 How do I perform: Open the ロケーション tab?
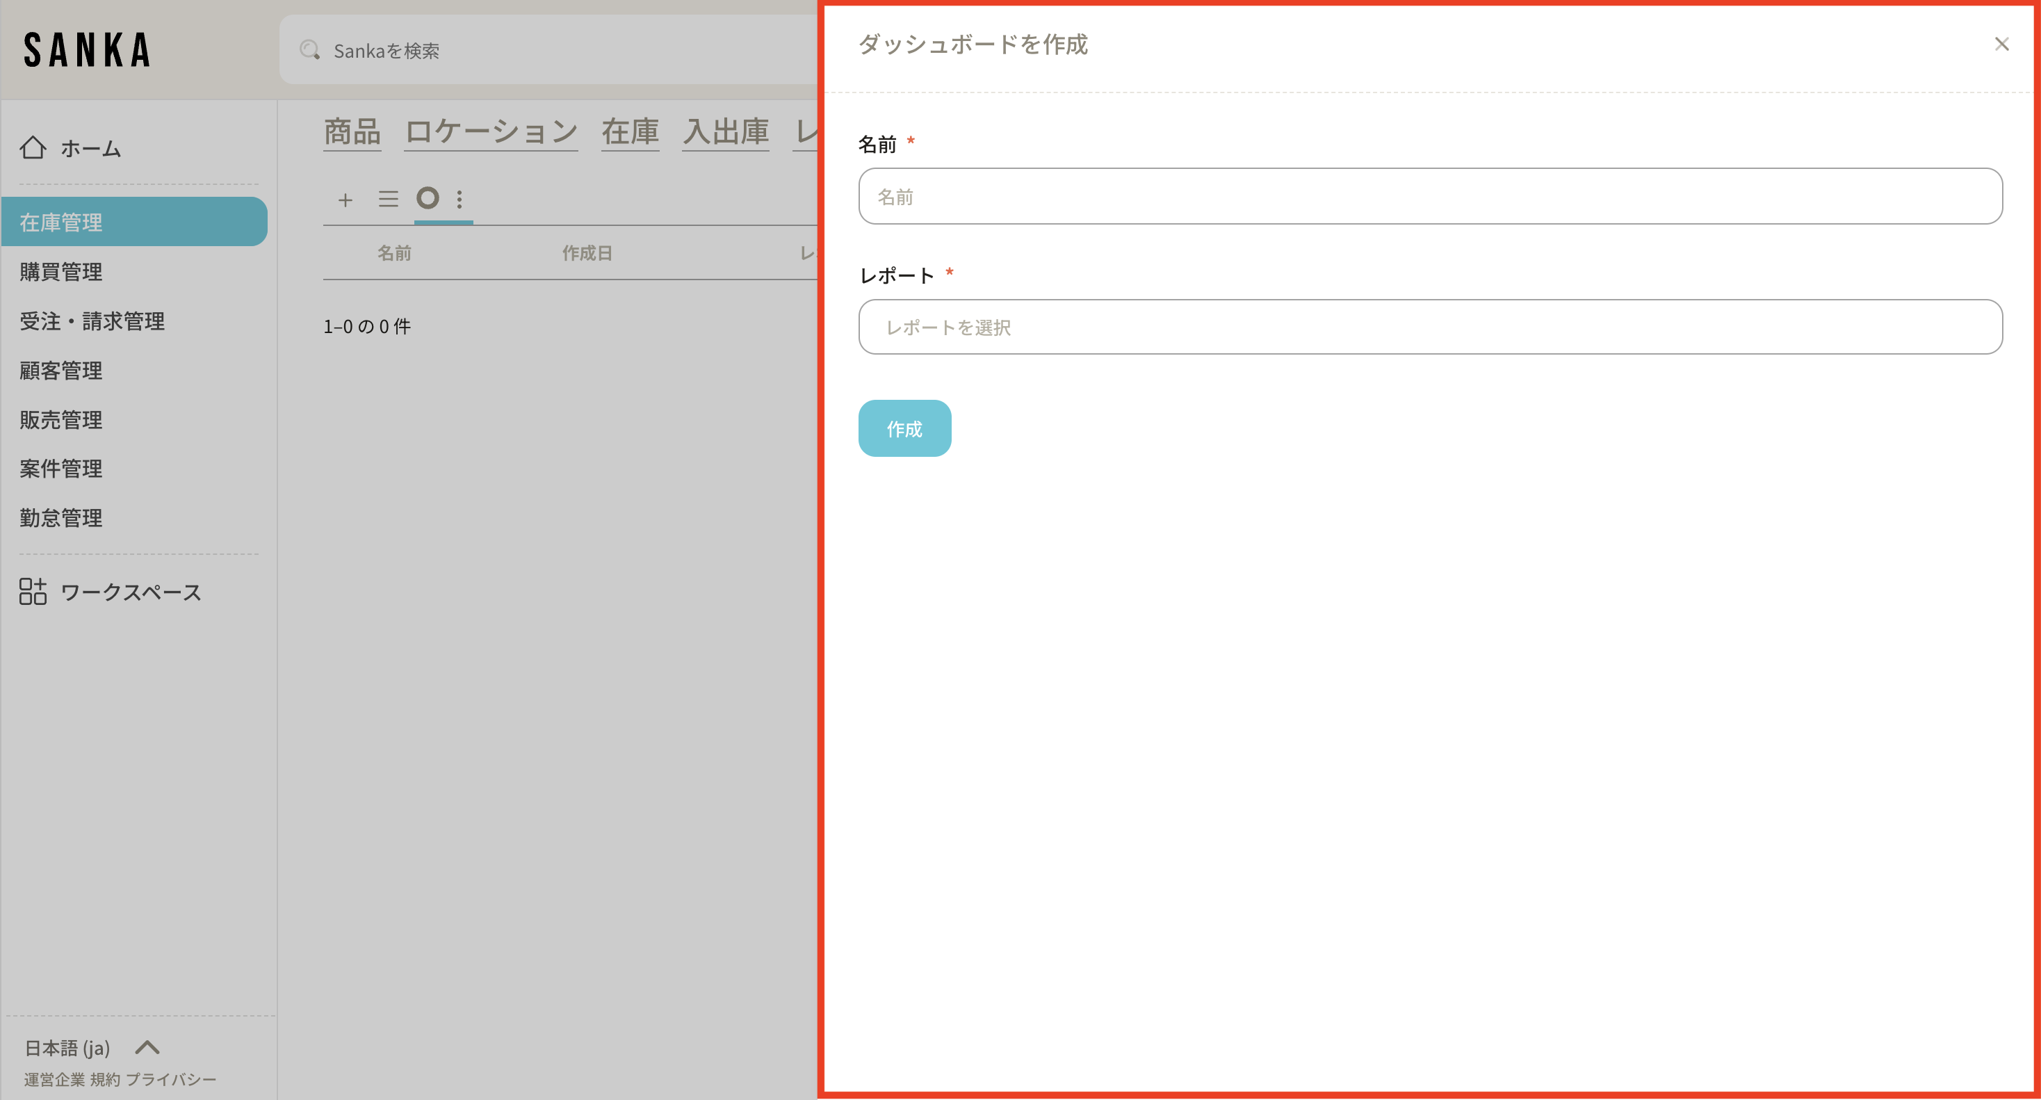491,131
